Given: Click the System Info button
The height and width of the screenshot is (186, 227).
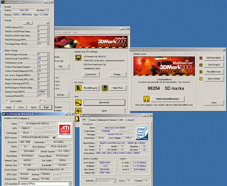Looking at the screenshot, I should [x=91, y=74].
